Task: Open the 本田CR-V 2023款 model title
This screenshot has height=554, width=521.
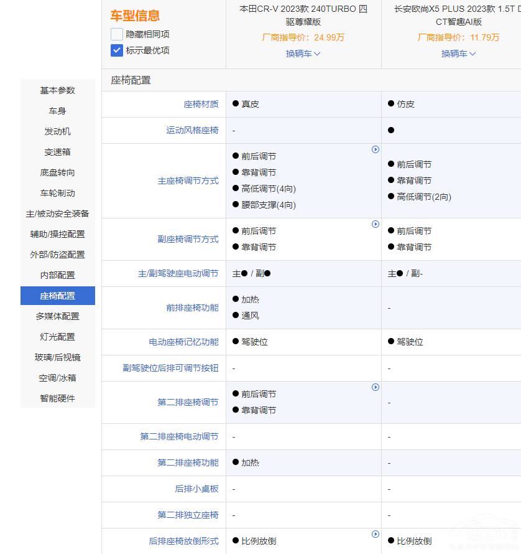Action: click(303, 16)
